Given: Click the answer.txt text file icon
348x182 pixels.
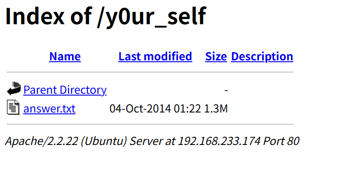Looking at the screenshot, I should [x=13, y=107].
